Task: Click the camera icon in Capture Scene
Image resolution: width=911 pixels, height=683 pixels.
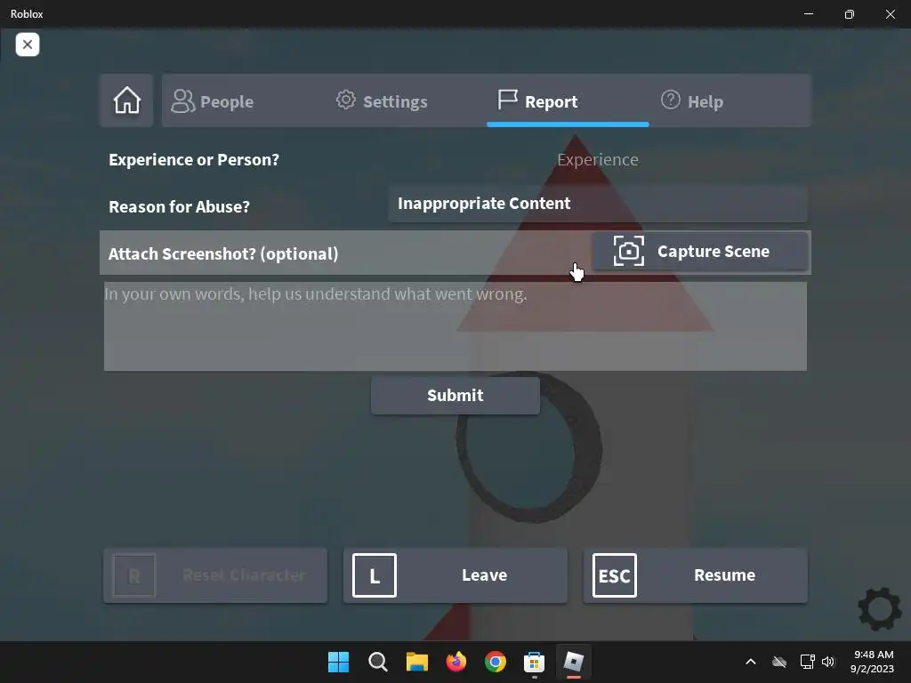Action: 629,251
